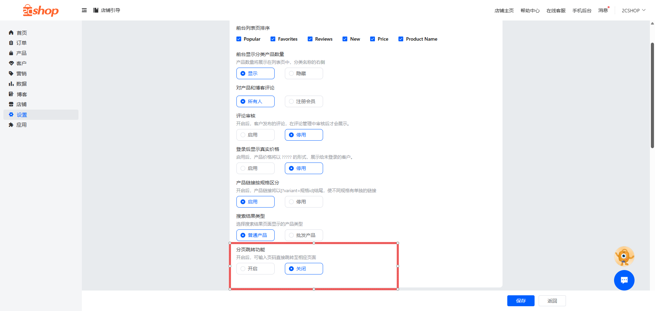Uncheck the Popular sort checkbox
Screen dimensions: 655x311
click(x=239, y=39)
